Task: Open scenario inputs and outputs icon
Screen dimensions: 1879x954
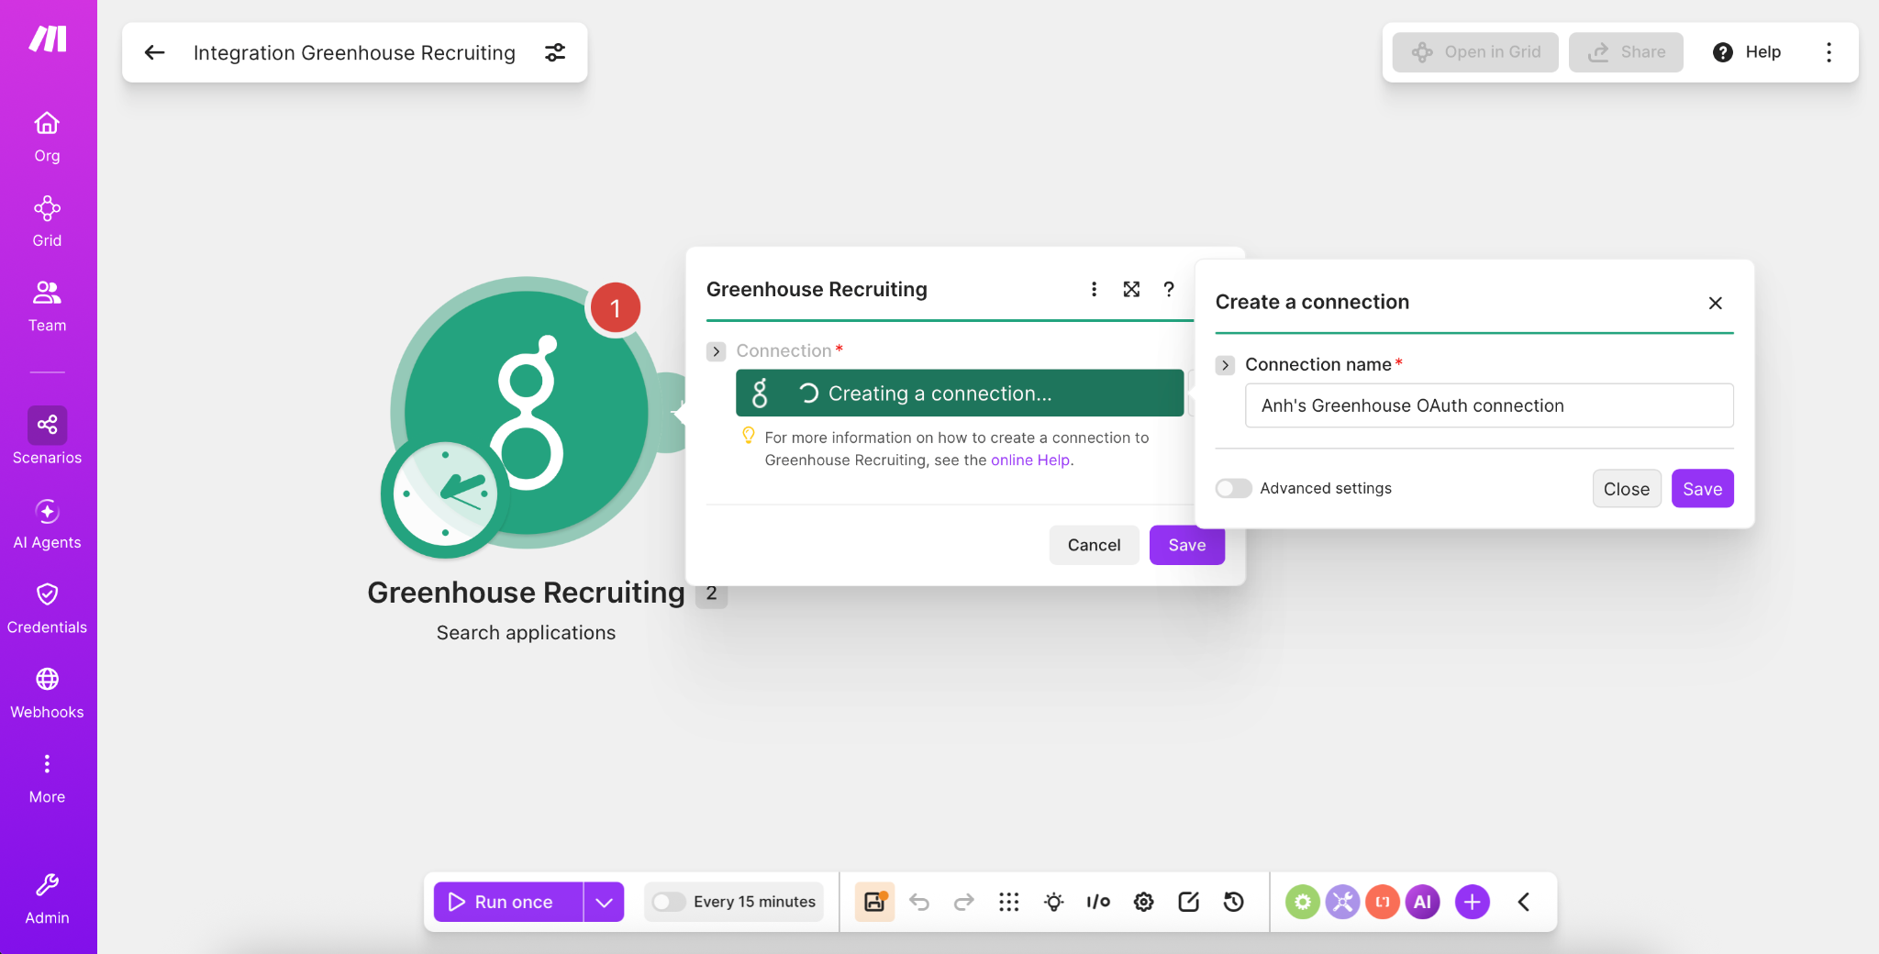Action: [1098, 902]
